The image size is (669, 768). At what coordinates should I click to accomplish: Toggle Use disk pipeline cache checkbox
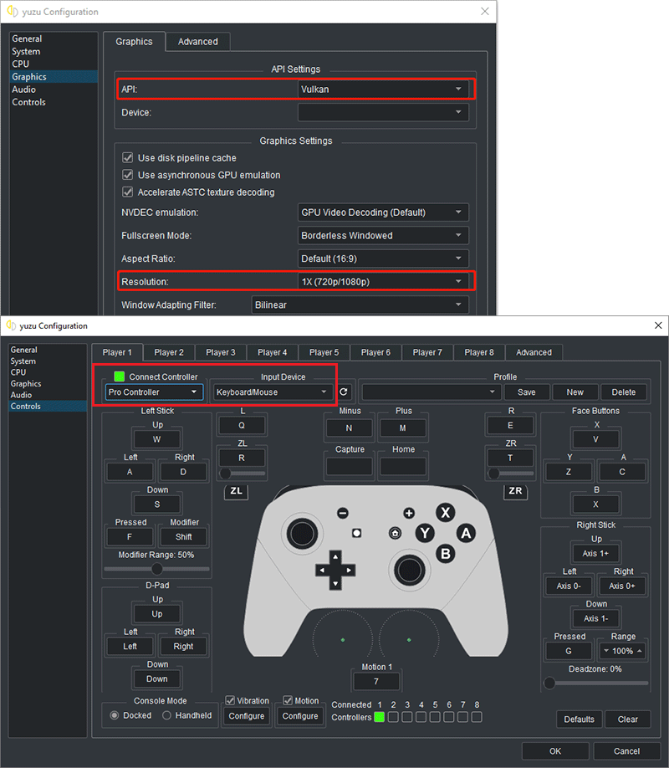[x=128, y=158]
